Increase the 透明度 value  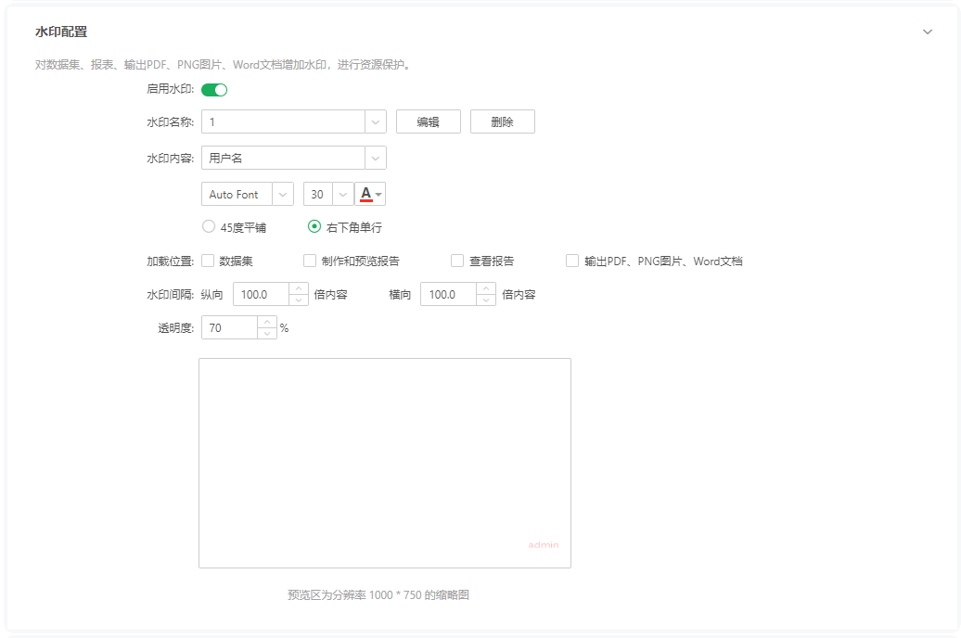click(x=267, y=322)
